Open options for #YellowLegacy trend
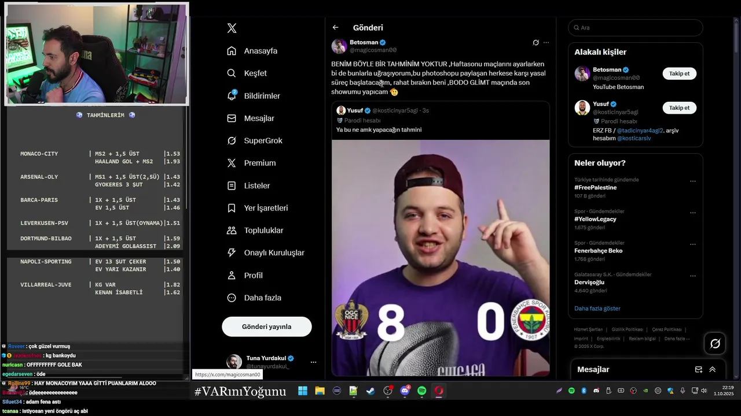This screenshot has width=741, height=416. pos(692,213)
